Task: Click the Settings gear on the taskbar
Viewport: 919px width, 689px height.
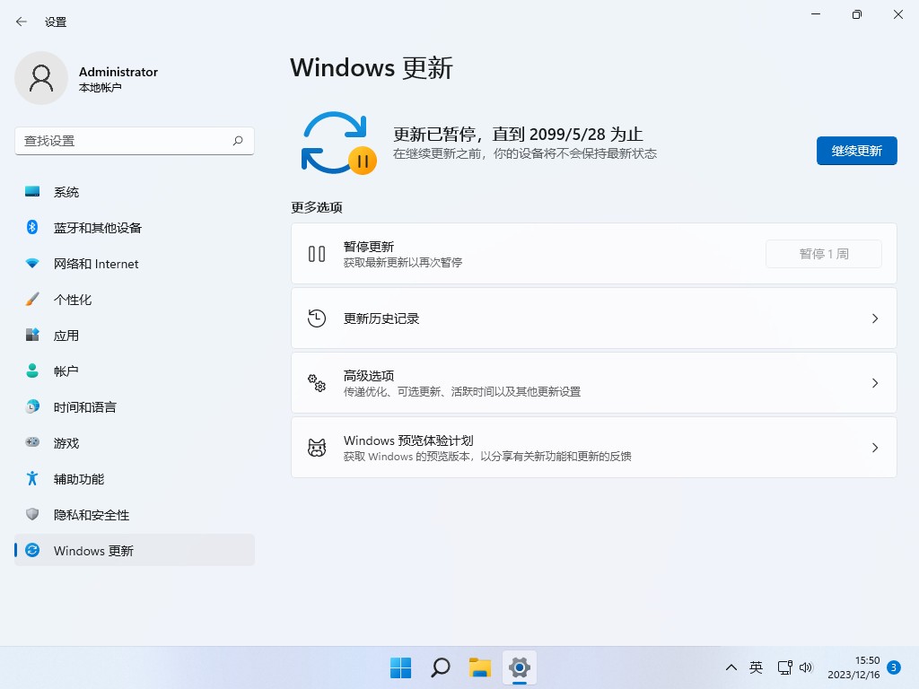Action: (520, 667)
